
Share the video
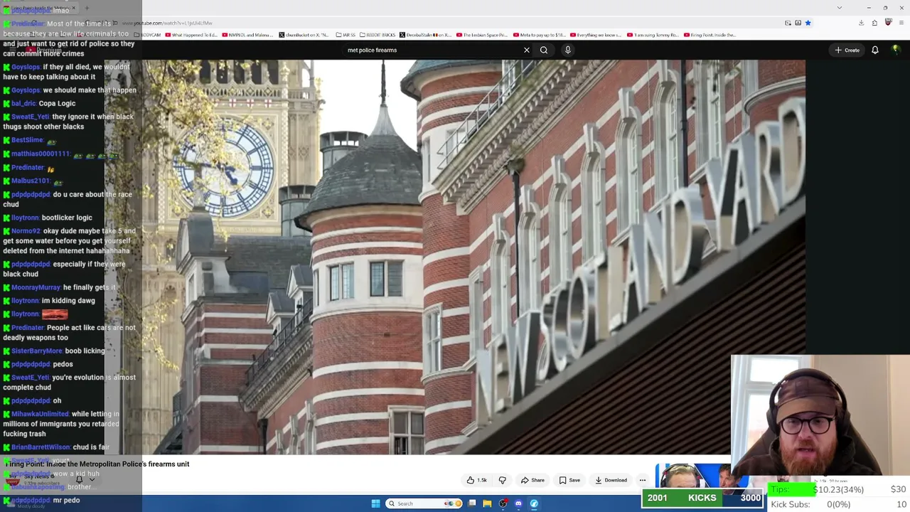[532, 480]
